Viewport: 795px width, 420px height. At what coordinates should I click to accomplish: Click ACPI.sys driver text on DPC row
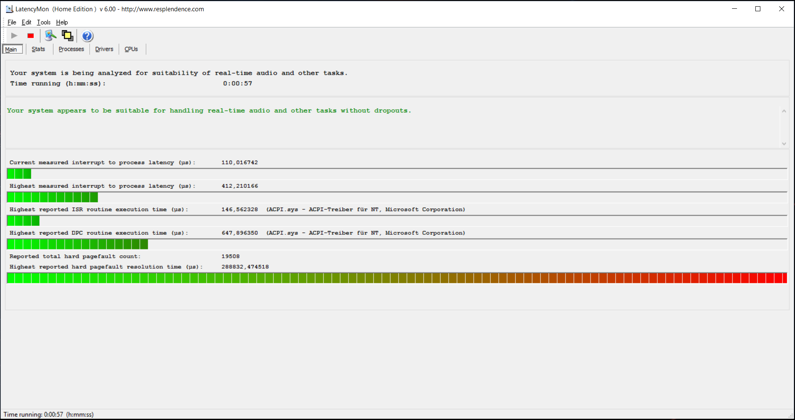click(366, 233)
